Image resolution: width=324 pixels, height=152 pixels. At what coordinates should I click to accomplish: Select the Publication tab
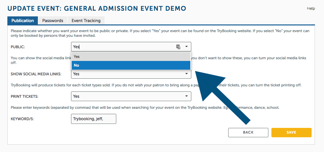coord(22,21)
